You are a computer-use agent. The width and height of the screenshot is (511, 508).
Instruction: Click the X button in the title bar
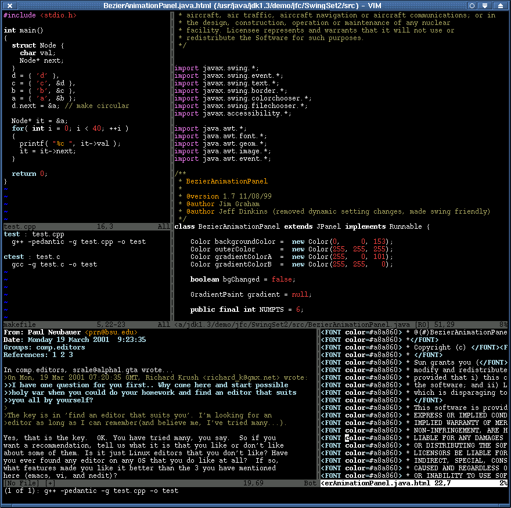click(x=9, y=5)
